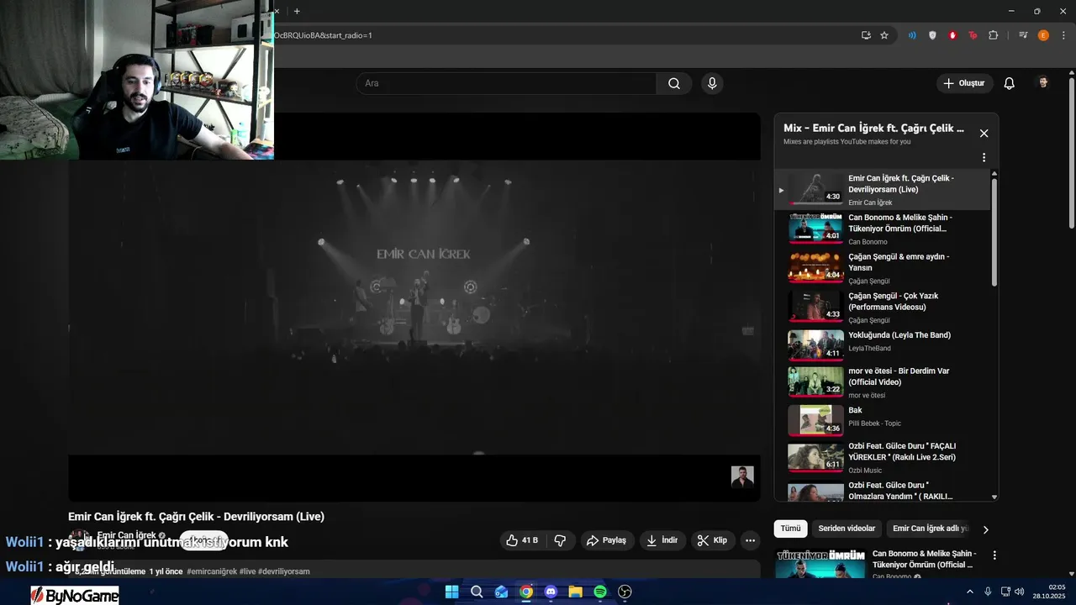Open a new browser tab
1076x605 pixels.
click(297, 11)
